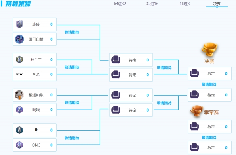236x155 pixels.
Task: Click the 冰冷 team shield logo
Action: pos(19,24)
